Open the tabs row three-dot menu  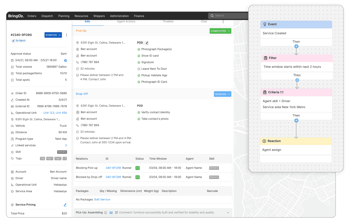click(x=223, y=22)
